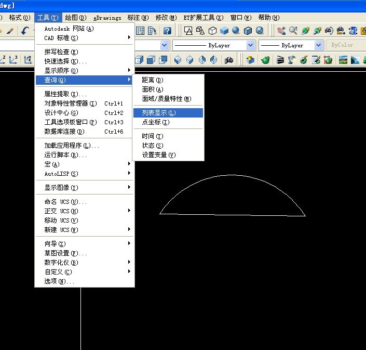Open the 绘图 menu
366x350 pixels.
pos(76,18)
